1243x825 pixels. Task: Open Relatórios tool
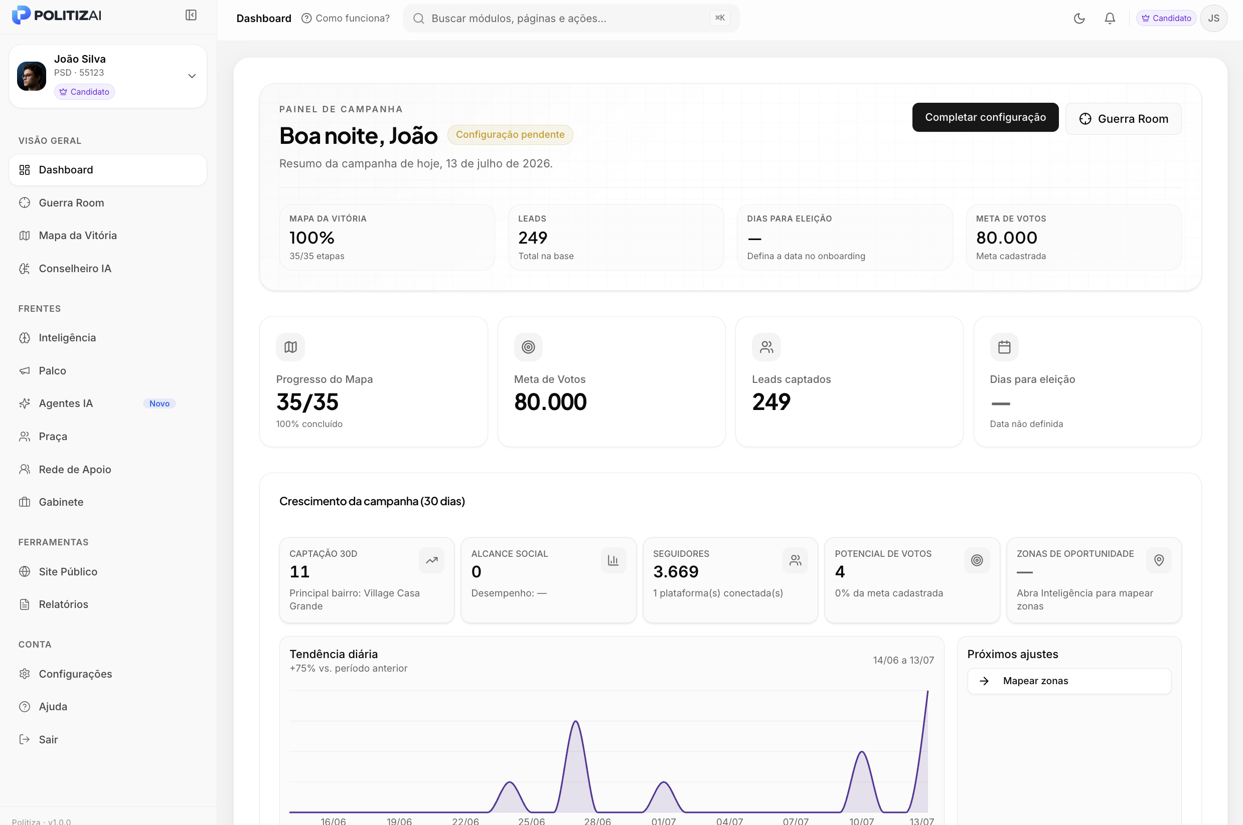click(x=108, y=604)
